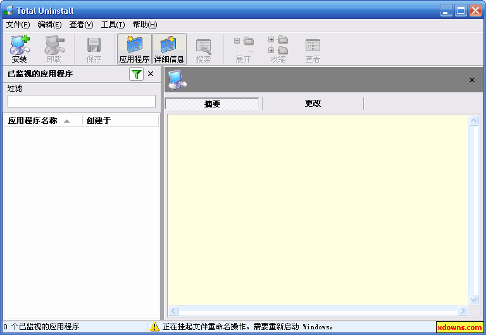
Task: Click the computer icon in details header
Action: pyautogui.click(x=177, y=80)
